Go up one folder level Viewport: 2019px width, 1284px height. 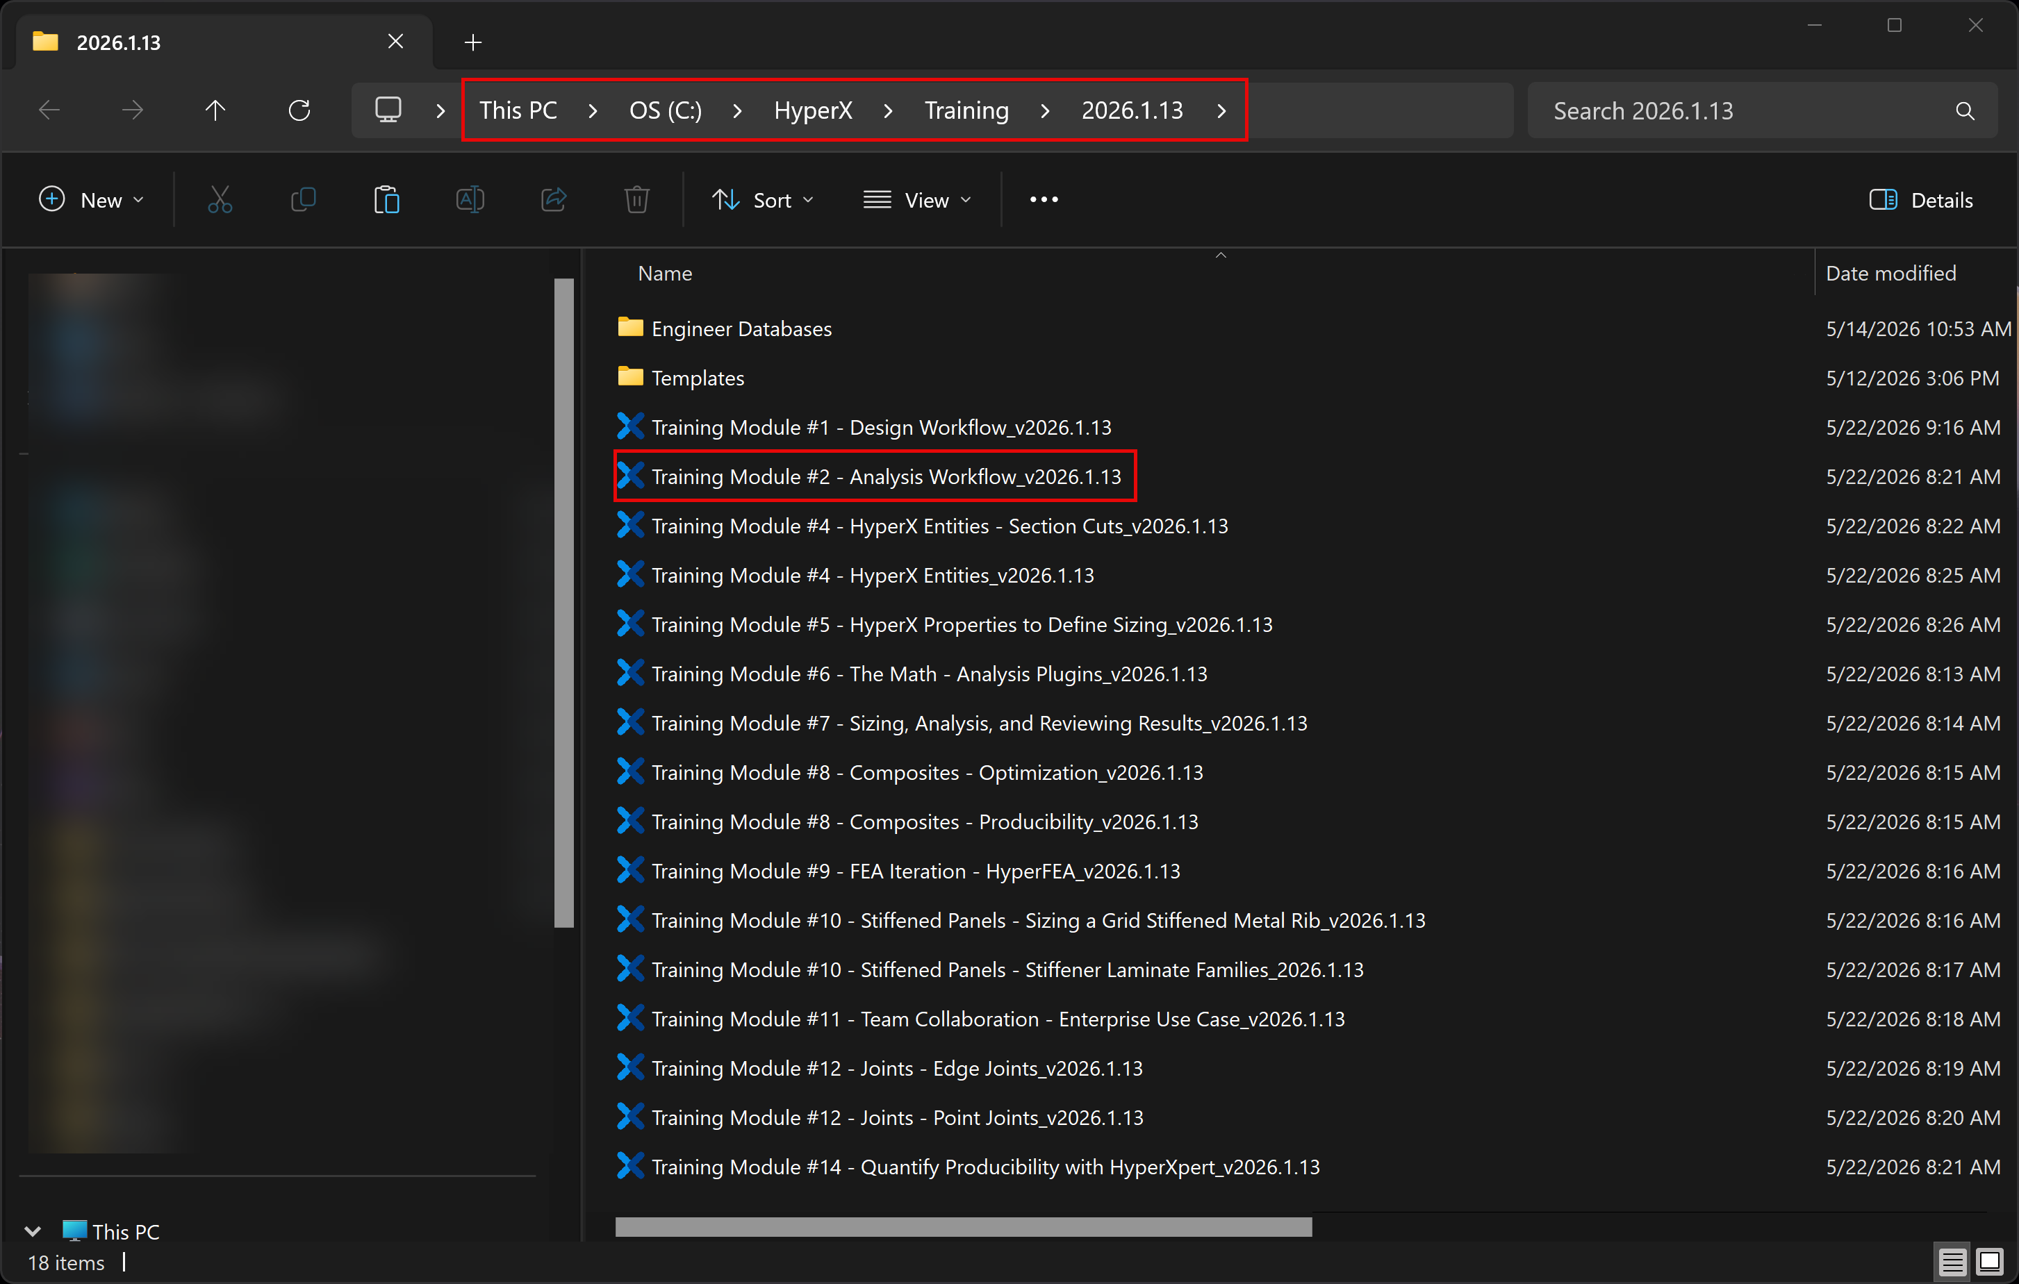coord(215,110)
